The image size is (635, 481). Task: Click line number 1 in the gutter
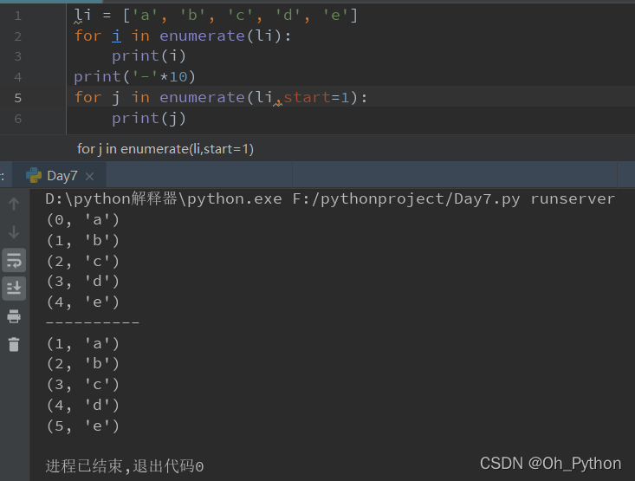click(x=18, y=16)
